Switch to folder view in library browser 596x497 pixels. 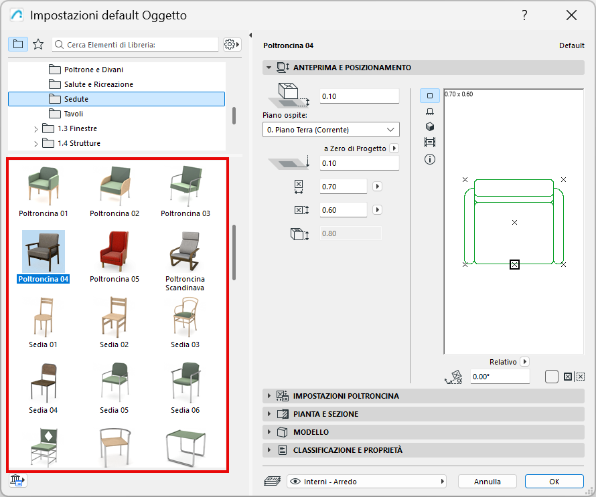tap(18, 44)
